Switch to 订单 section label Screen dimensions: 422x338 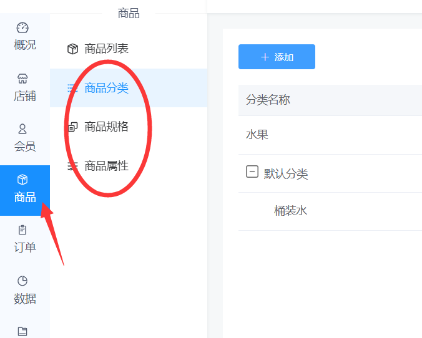point(25,248)
